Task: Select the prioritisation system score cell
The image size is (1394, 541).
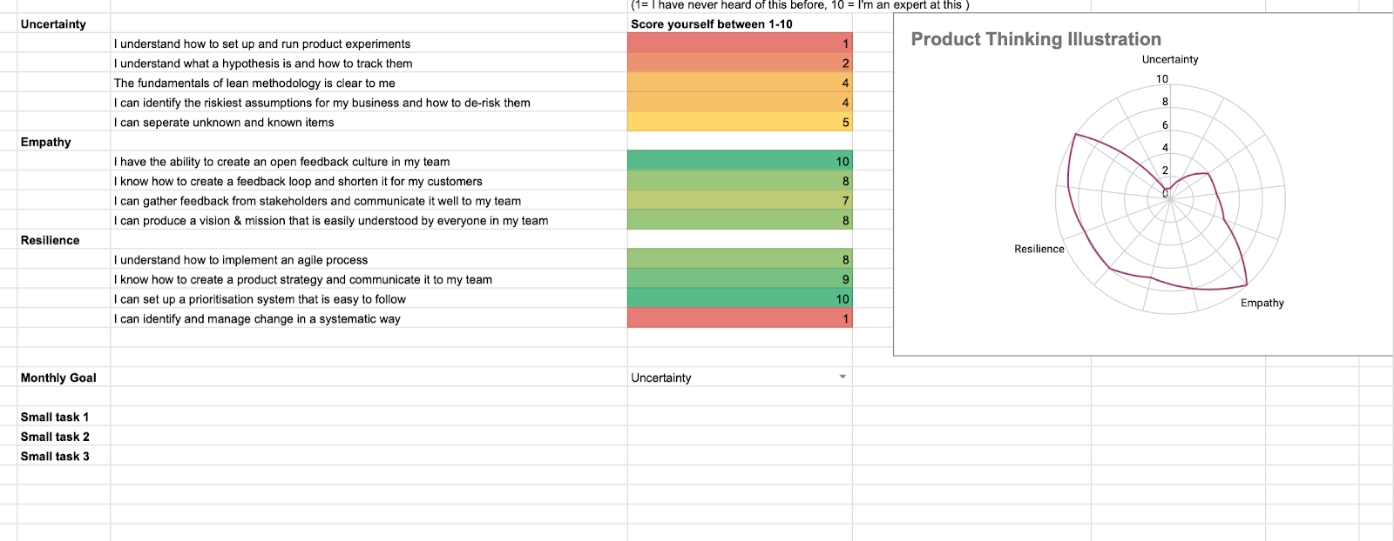Action: tap(740, 299)
